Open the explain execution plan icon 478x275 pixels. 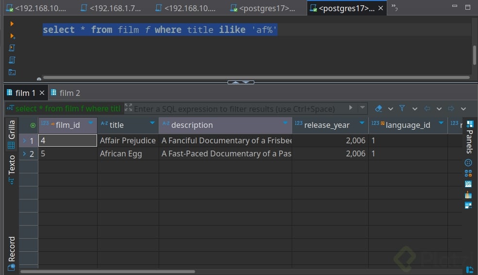[x=12, y=60]
